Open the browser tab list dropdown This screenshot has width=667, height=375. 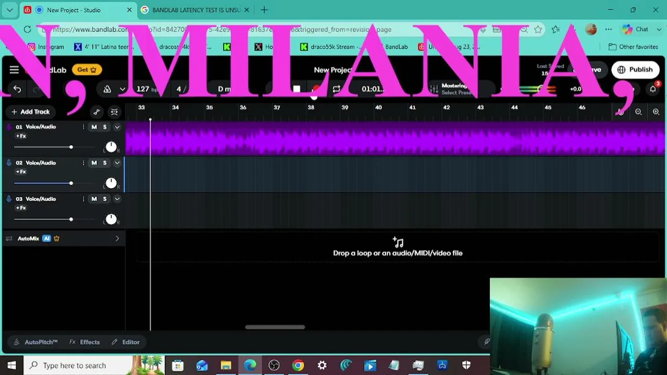pyautogui.click(x=9, y=10)
